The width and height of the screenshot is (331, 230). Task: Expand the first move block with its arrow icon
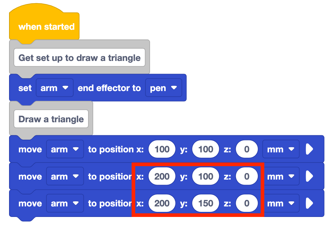tap(309, 149)
